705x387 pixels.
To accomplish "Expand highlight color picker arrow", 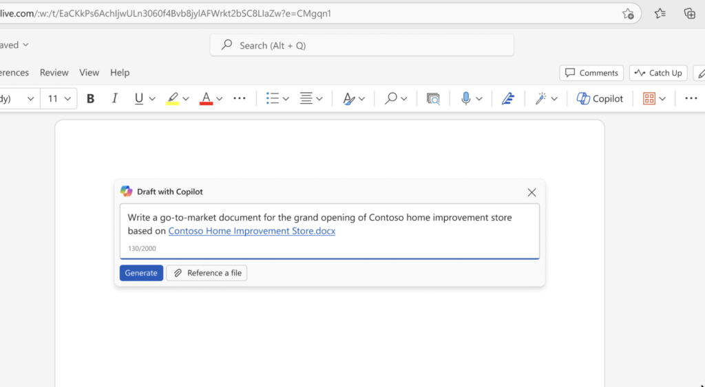I will (186, 99).
